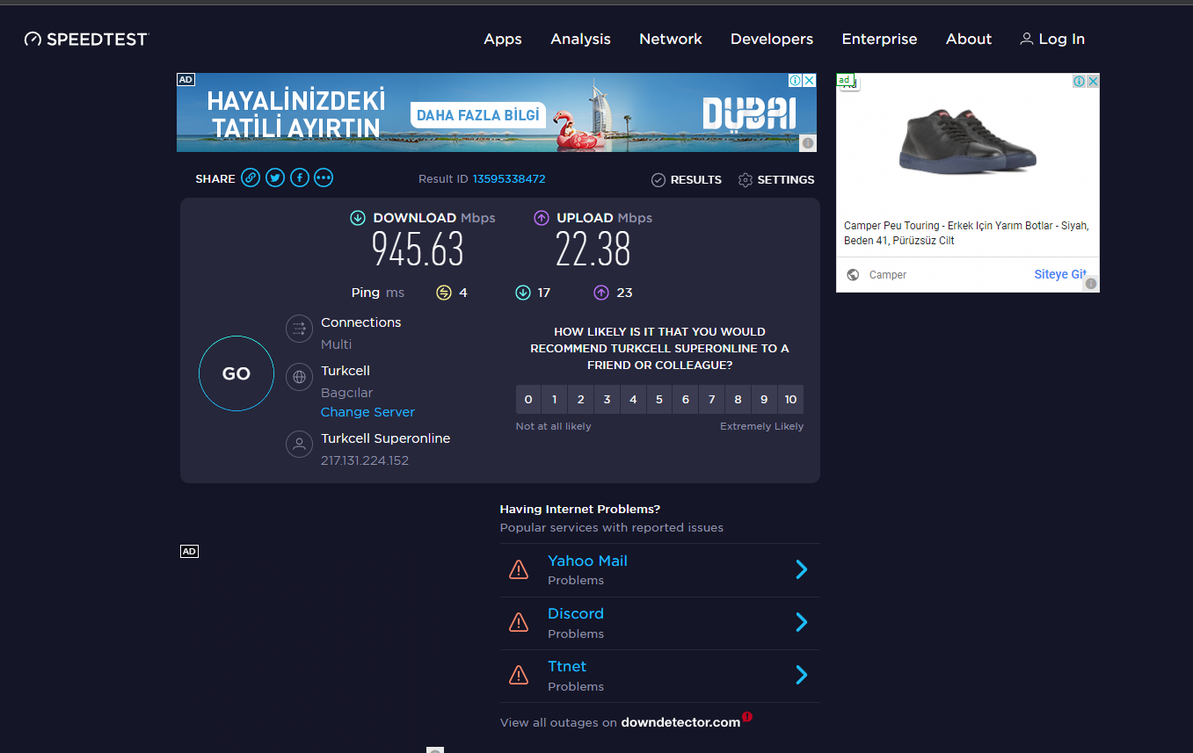Open more share options ellipsis icon
The image size is (1193, 753).
click(324, 178)
